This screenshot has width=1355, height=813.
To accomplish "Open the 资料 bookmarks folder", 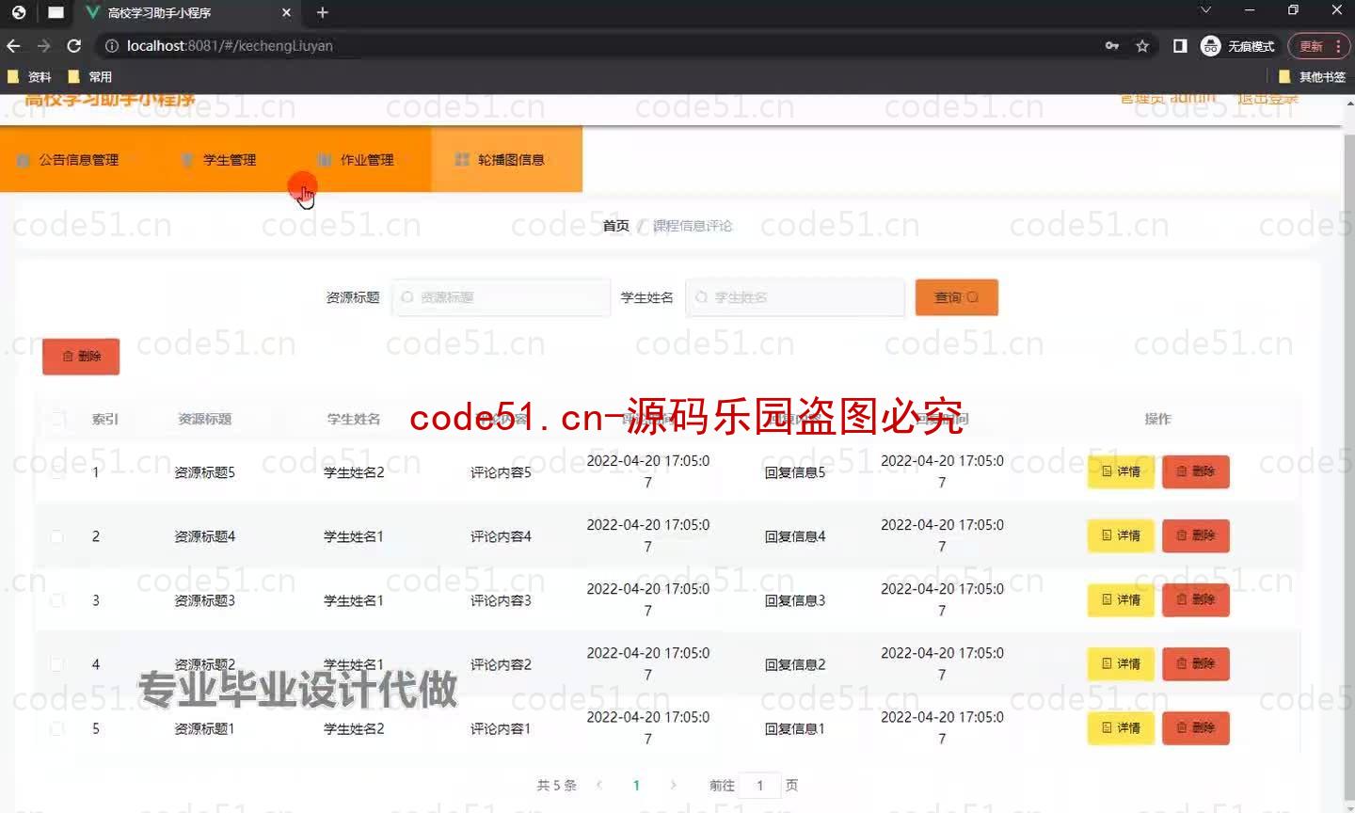I will (29, 76).
